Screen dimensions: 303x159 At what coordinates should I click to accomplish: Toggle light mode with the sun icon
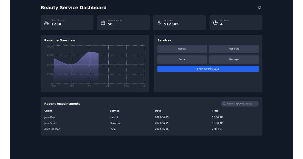(259, 8)
